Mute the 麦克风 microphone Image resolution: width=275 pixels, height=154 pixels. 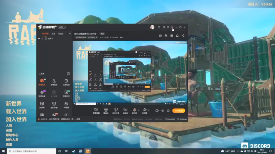pos(134,111)
